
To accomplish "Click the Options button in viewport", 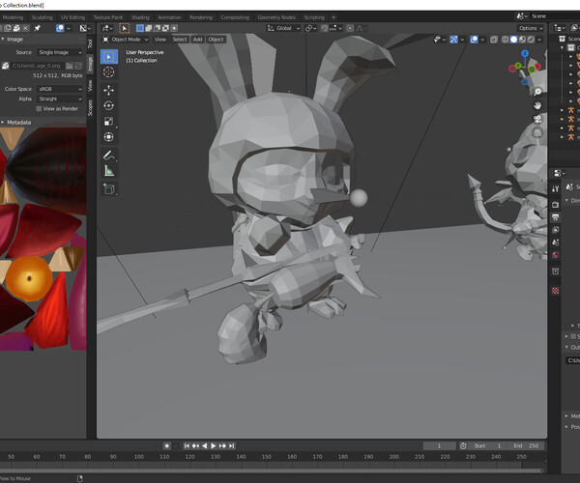I will (x=528, y=28).
